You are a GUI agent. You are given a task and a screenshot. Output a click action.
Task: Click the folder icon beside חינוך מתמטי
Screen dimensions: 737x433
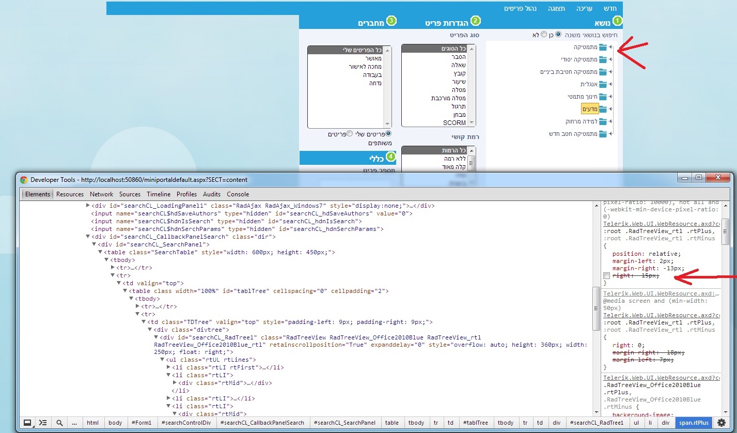[603, 97]
